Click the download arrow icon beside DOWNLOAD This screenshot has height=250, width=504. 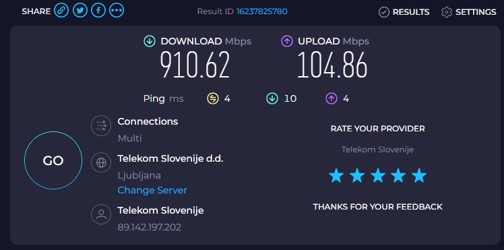150,41
